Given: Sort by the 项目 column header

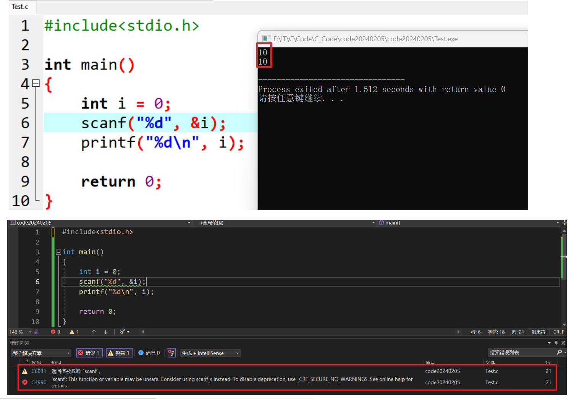Looking at the screenshot, I should click(x=430, y=362).
